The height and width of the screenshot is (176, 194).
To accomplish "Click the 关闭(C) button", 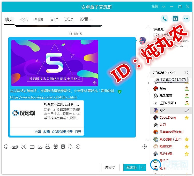I will (110, 167).
